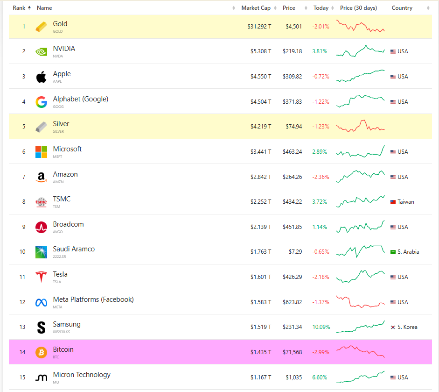Click the Taiwan flag in TSMC row

[393, 202]
